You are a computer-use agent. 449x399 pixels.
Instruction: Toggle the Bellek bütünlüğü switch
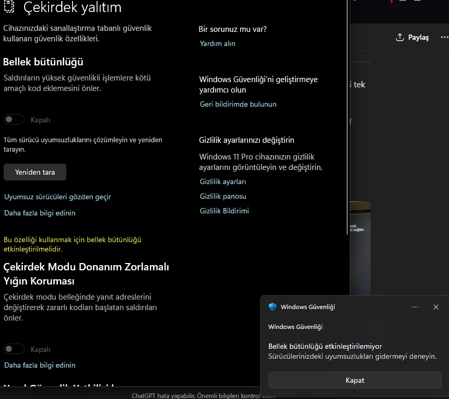14,119
